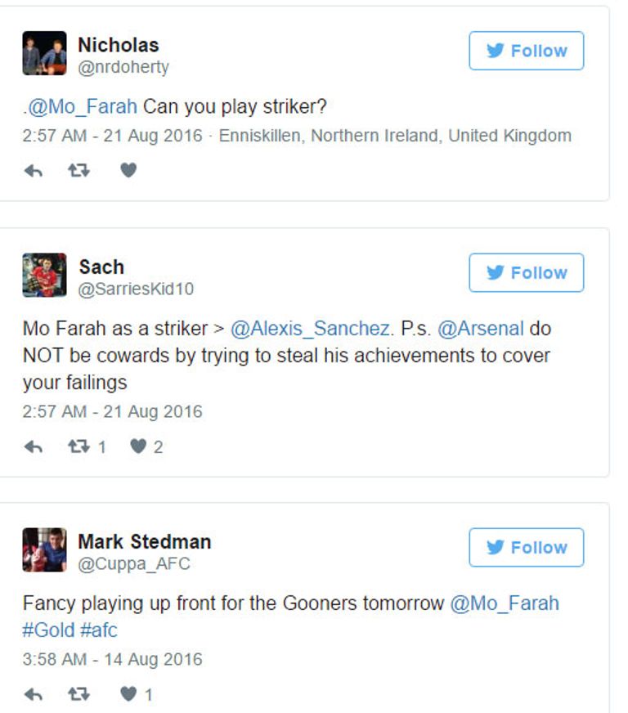Click the #afc hashtag
This screenshot has width=628, height=713.
coord(99,631)
